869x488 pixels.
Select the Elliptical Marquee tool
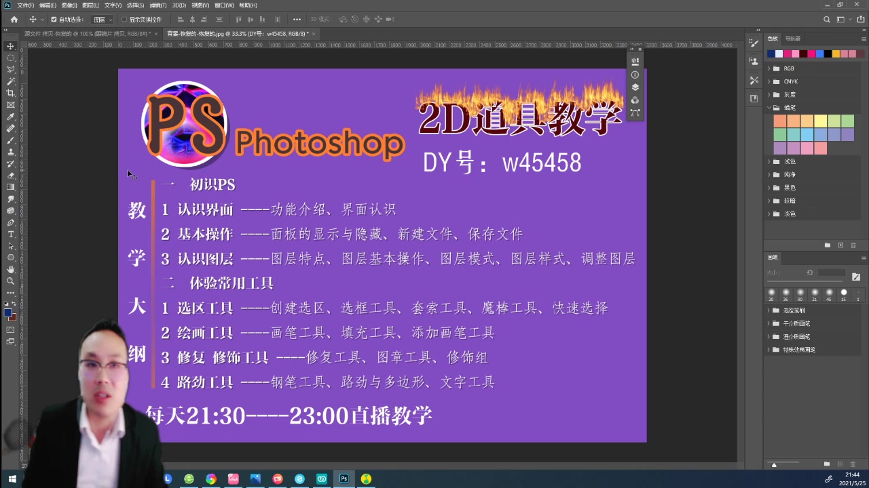click(11, 58)
